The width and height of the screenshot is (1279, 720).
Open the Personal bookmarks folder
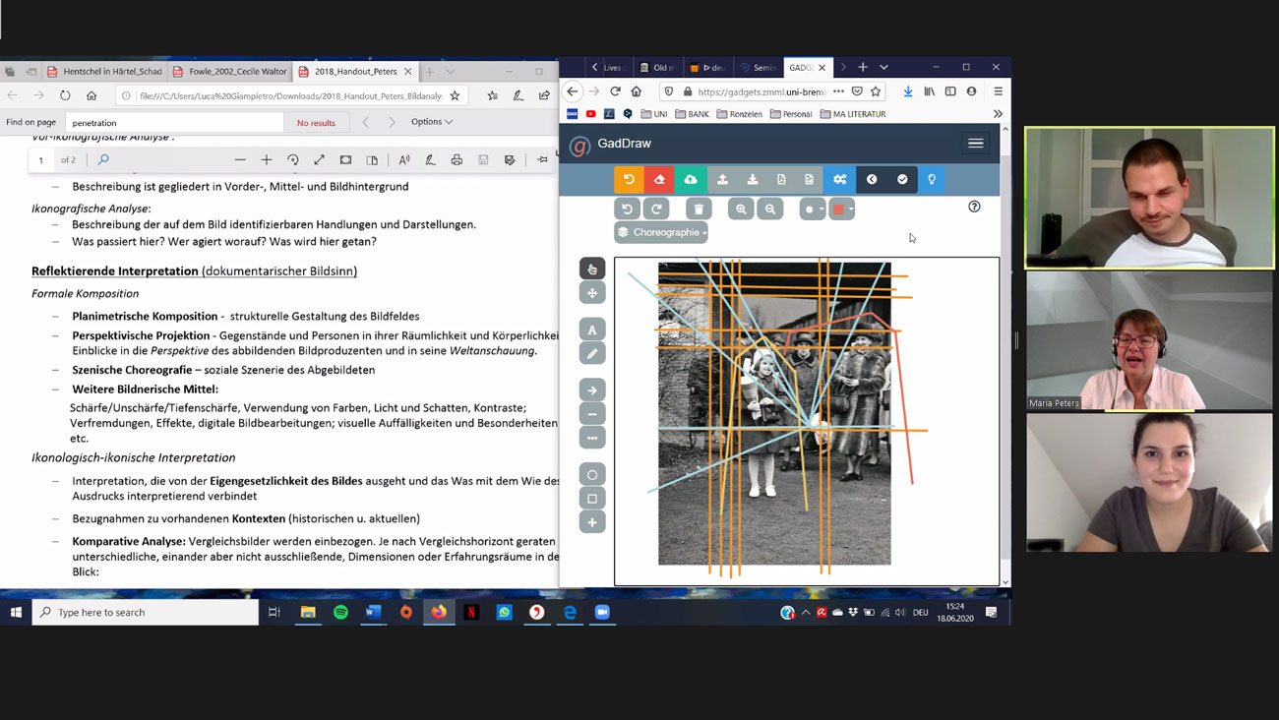pos(791,114)
